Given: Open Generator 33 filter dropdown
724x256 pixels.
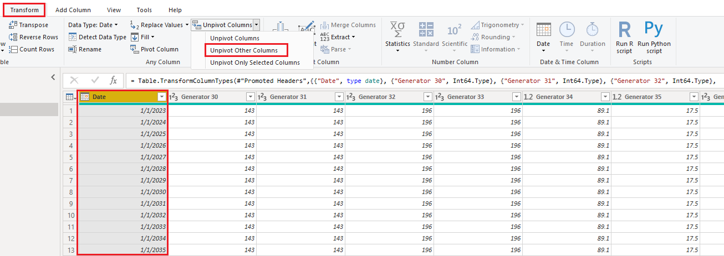Looking at the screenshot, I should [516, 97].
